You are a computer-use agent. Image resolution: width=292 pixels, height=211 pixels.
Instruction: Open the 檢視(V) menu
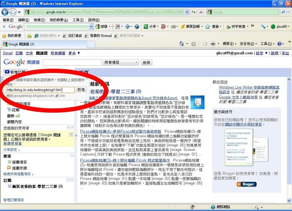pyautogui.click(x=39, y=20)
